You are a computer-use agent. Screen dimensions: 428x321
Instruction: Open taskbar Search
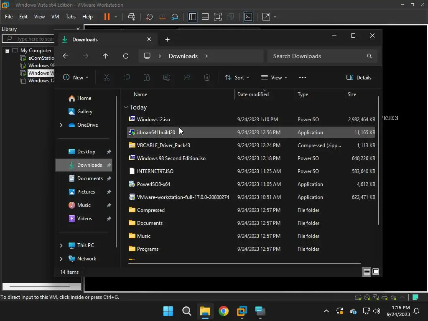[187, 311]
